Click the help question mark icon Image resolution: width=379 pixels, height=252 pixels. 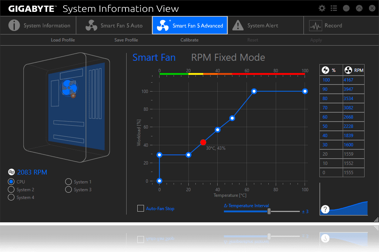point(325,209)
